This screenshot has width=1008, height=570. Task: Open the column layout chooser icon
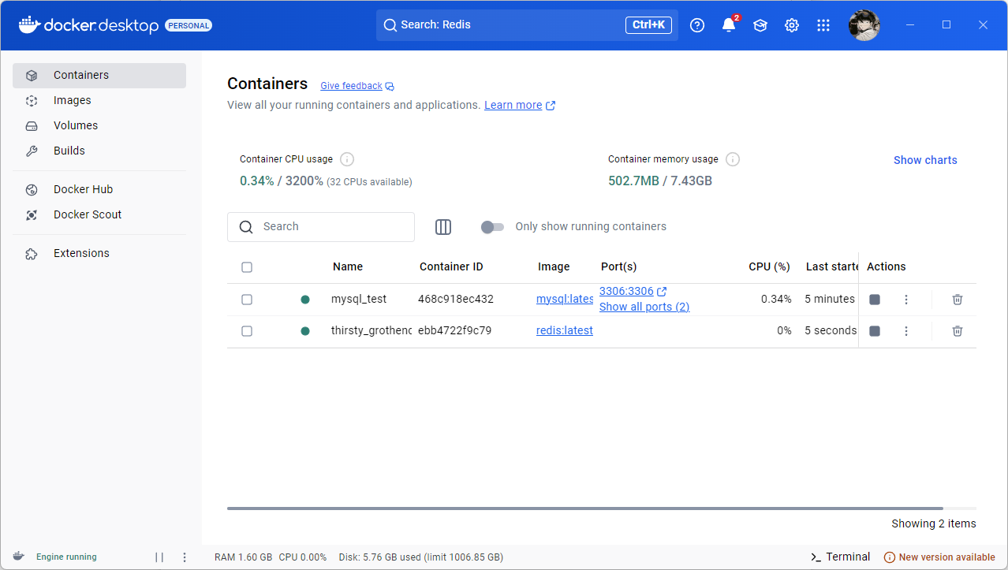pyautogui.click(x=443, y=227)
